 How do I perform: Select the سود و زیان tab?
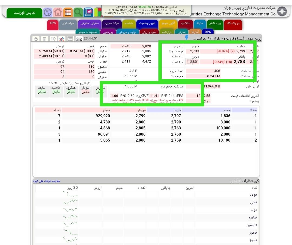coord(149,32)
